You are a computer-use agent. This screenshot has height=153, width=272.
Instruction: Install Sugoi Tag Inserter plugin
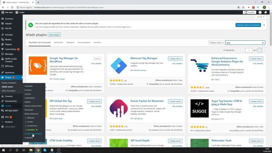[256, 101]
